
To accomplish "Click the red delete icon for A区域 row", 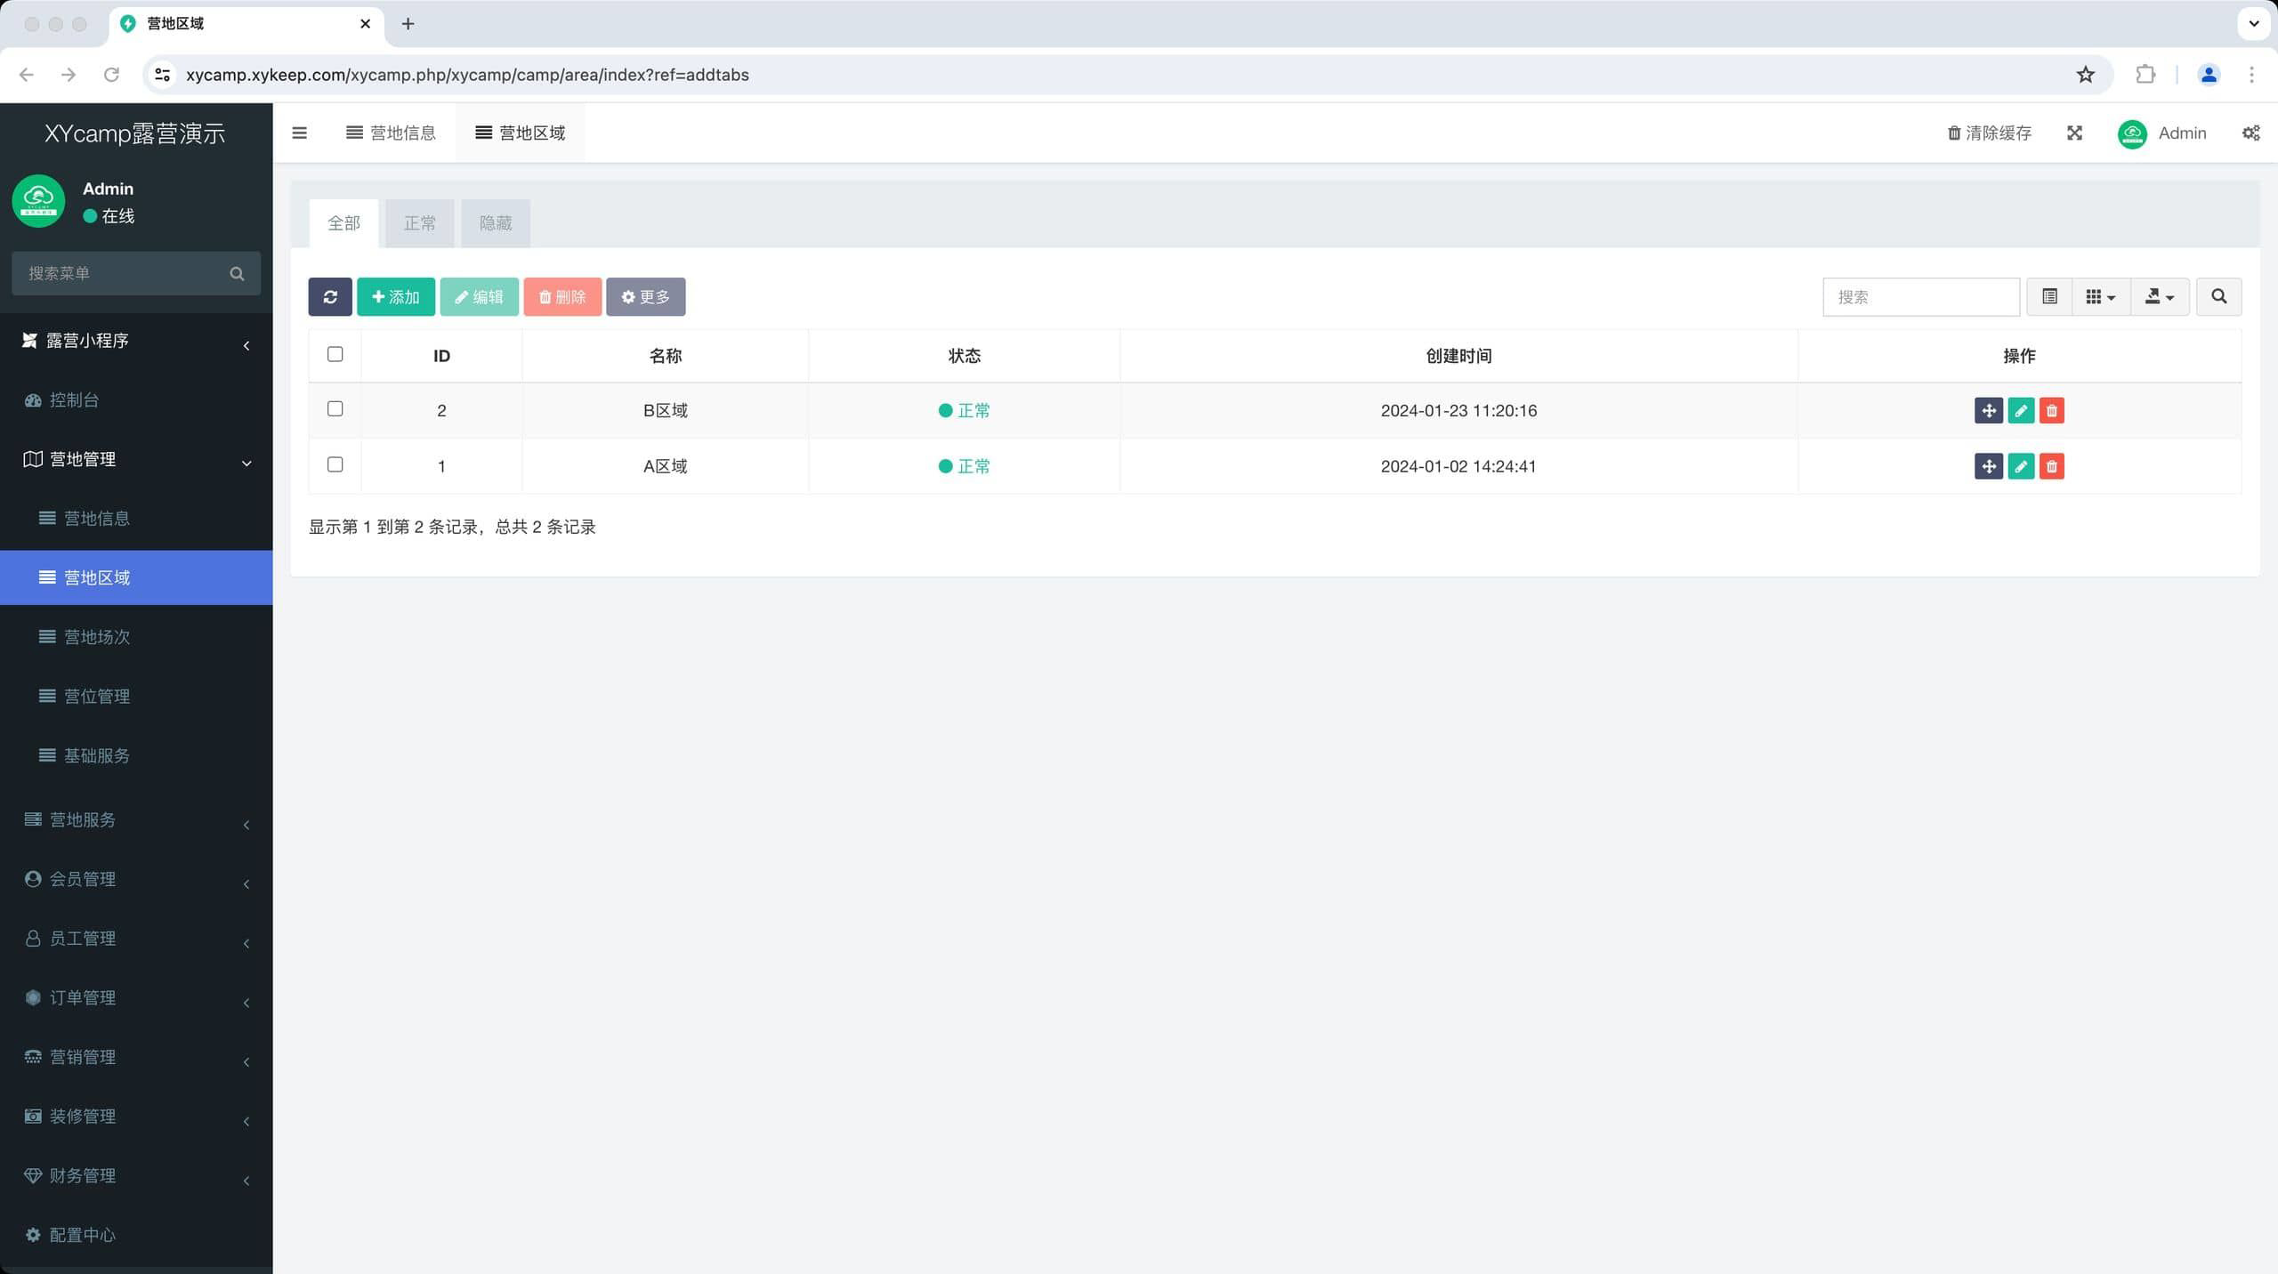I will pos(2051,466).
